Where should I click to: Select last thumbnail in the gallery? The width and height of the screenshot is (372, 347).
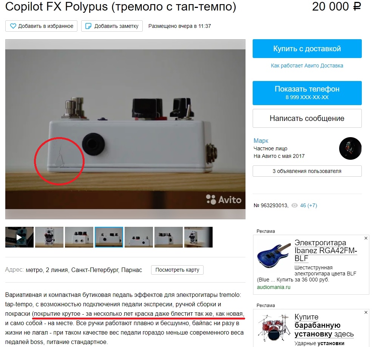point(198,237)
